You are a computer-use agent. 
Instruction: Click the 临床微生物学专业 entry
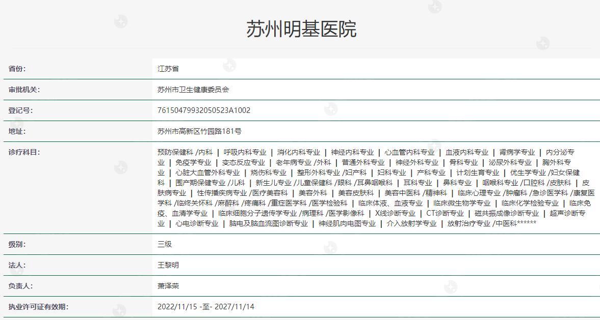pos(462,203)
